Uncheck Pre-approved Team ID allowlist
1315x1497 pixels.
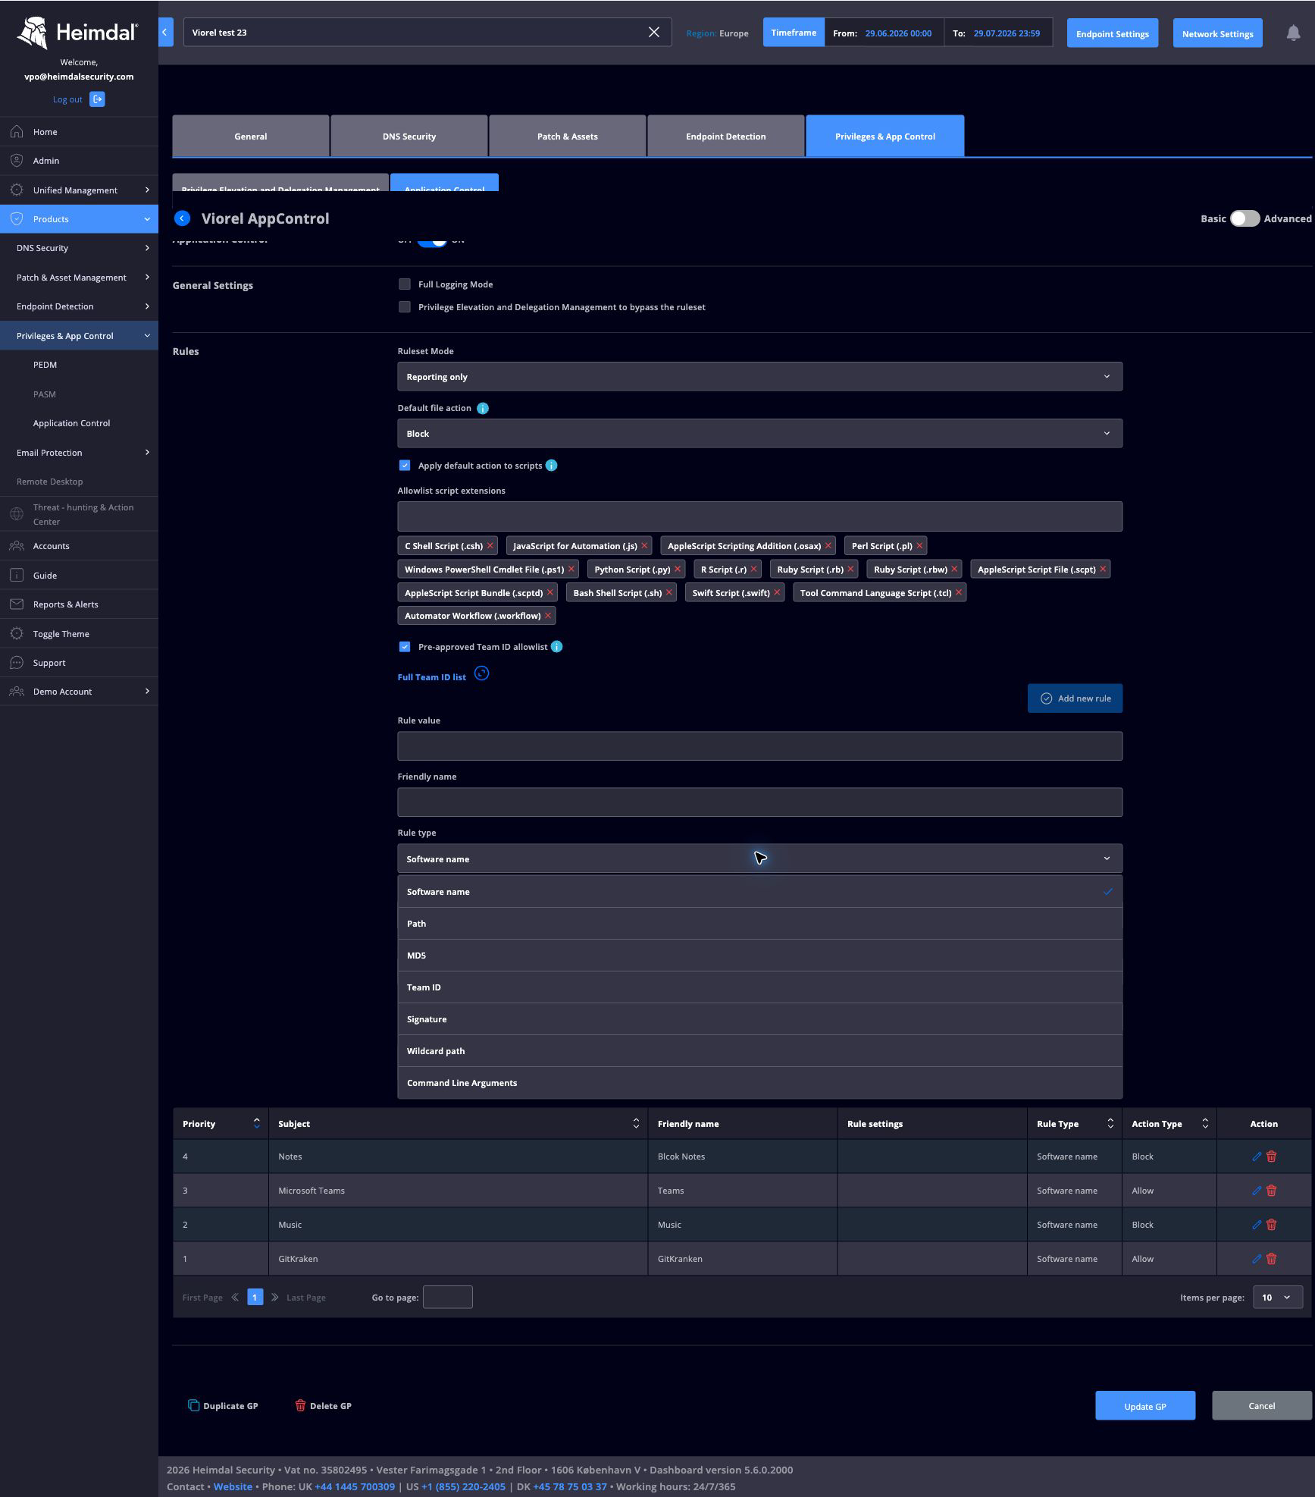pos(405,647)
